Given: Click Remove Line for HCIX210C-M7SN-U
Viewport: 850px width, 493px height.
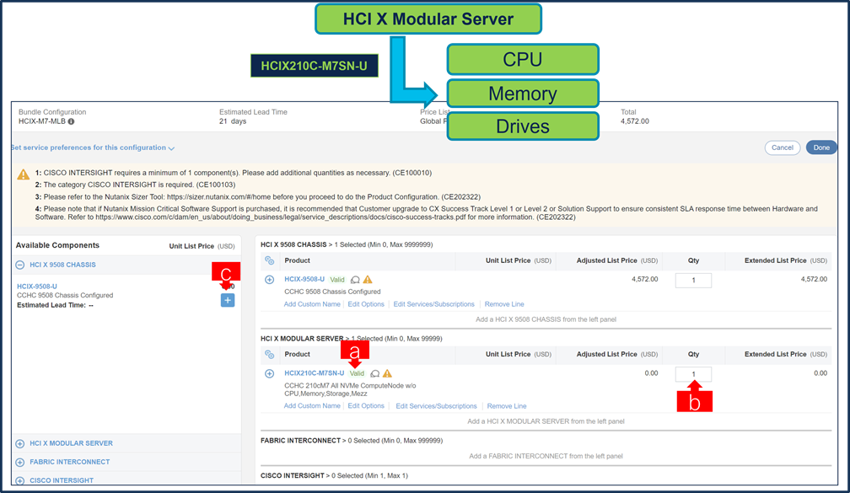Looking at the screenshot, I should [507, 406].
